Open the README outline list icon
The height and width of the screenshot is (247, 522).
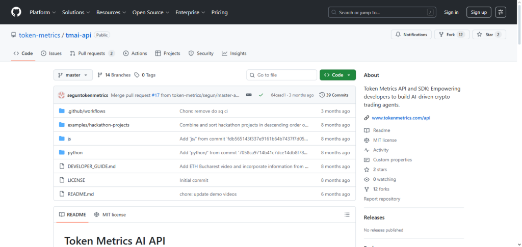click(347, 215)
